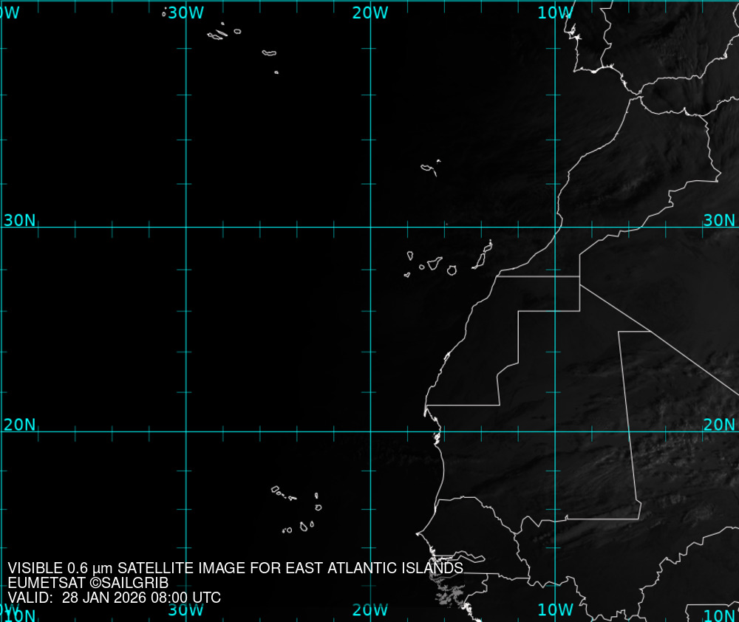Click the 30W longitude label along the top edge
This screenshot has width=739, height=622.
click(x=185, y=13)
